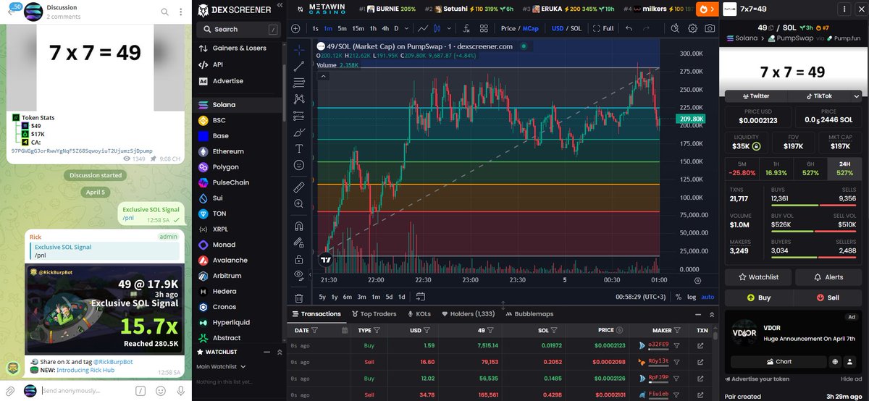Viewport: 869px width, 401px height.
Task: Open the Bubblemaps tab
Action: click(x=529, y=314)
